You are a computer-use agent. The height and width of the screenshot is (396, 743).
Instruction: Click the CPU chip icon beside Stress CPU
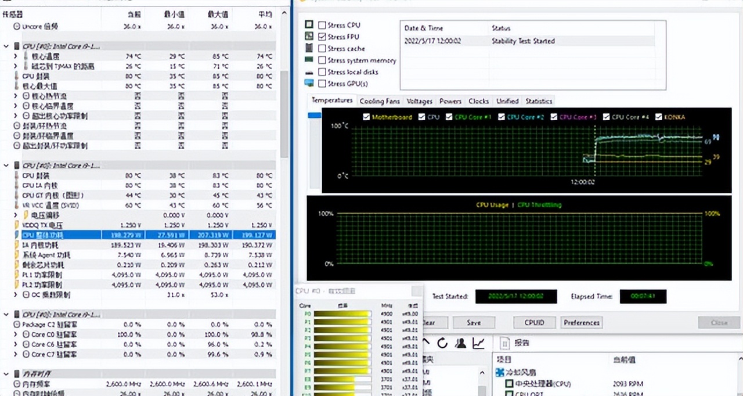tap(309, 25)
